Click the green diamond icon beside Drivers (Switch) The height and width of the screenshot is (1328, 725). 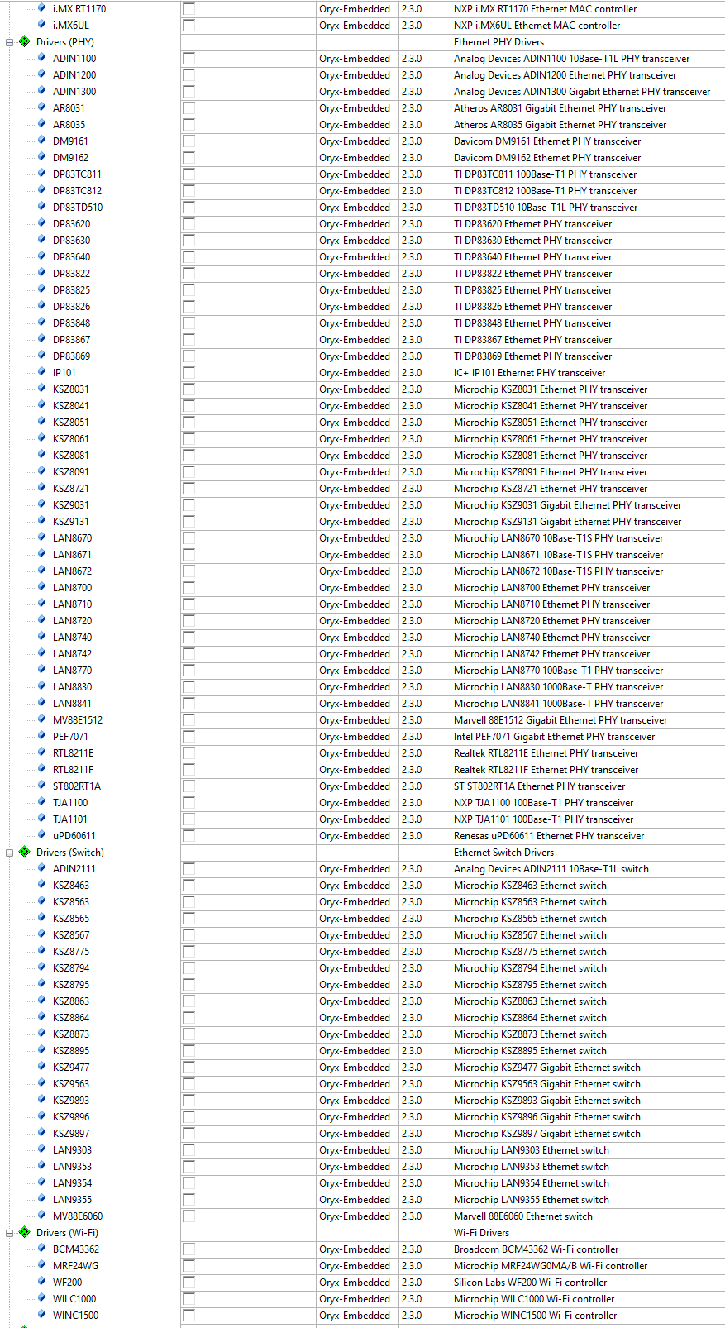click(x=25, y=852)
